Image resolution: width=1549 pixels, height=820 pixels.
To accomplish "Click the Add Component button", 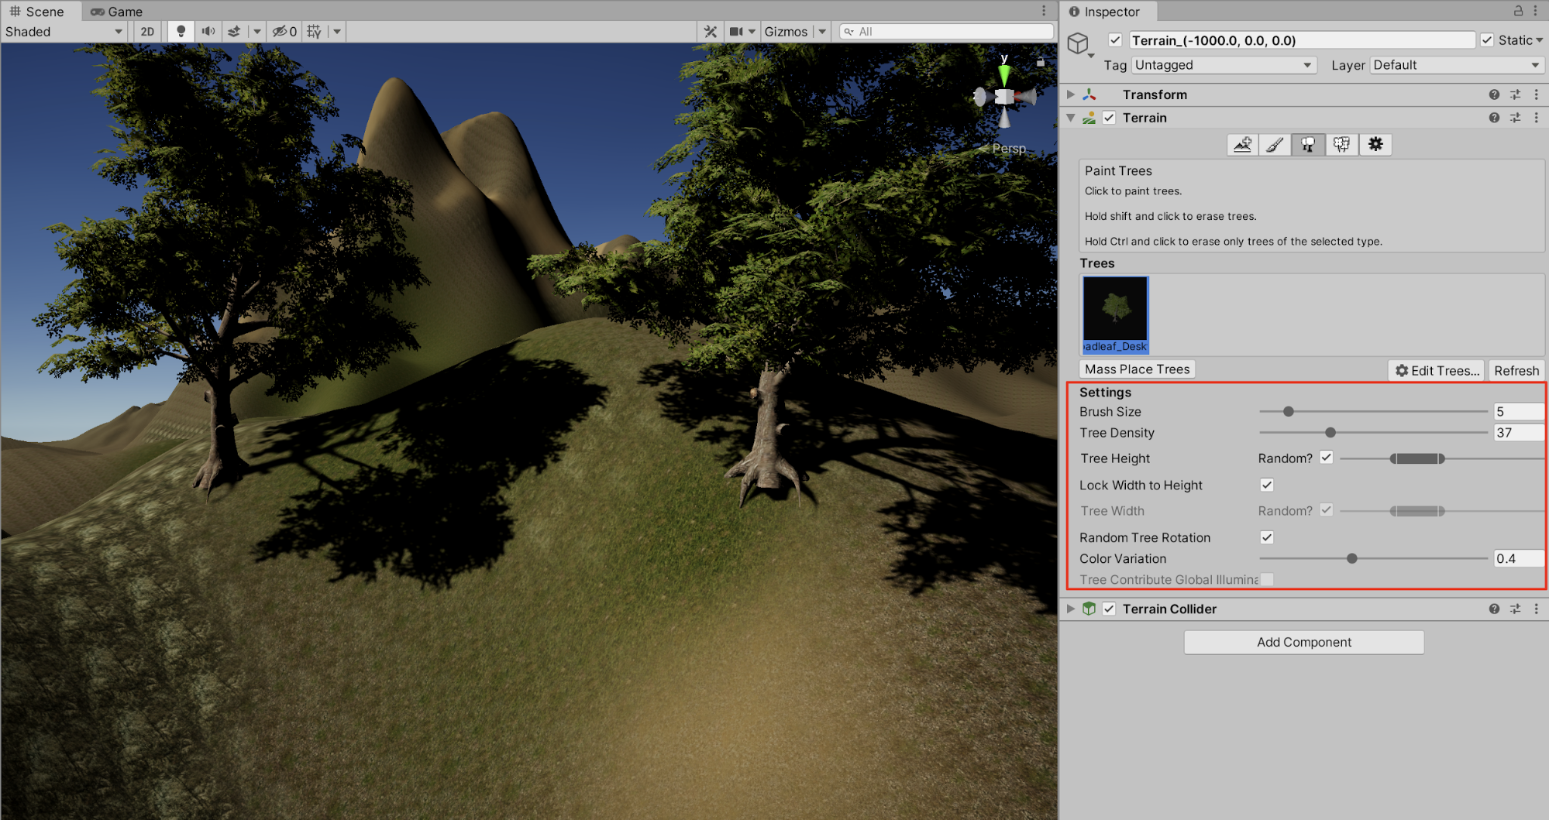I will click(1303, 642).
